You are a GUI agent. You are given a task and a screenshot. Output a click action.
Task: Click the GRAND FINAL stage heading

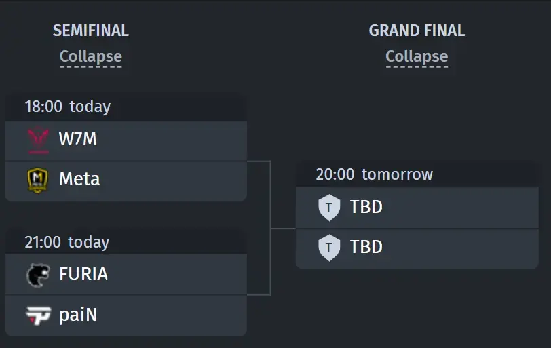pos(417,31)
